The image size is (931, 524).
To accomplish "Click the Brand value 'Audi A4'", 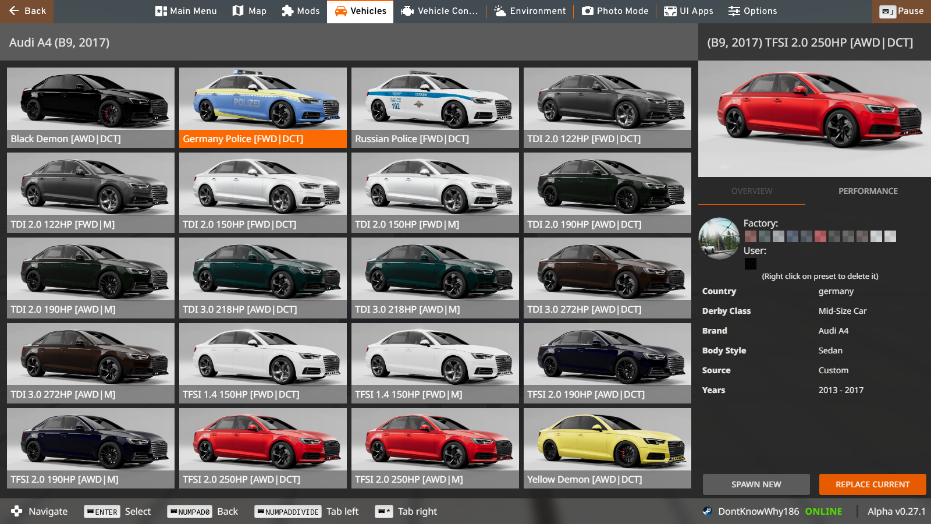I will pyautogui.click(x=833, y=331).
